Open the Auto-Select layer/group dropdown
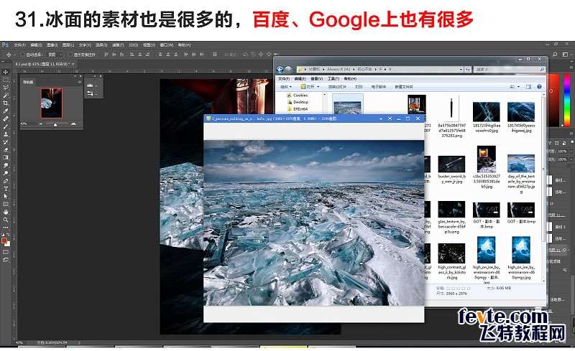 55,55
